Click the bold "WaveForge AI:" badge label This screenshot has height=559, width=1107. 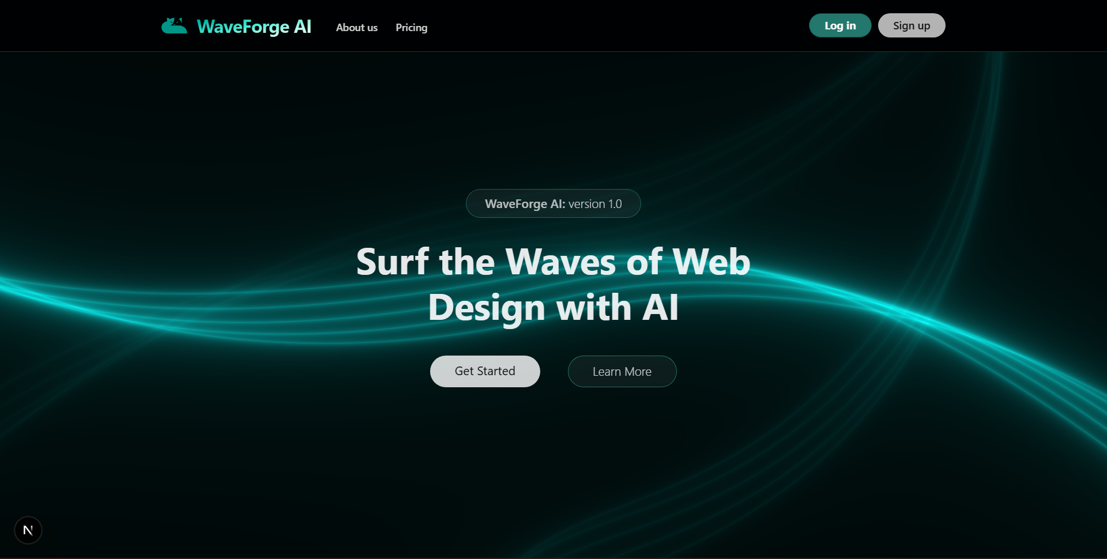click(x=525, y=204)
